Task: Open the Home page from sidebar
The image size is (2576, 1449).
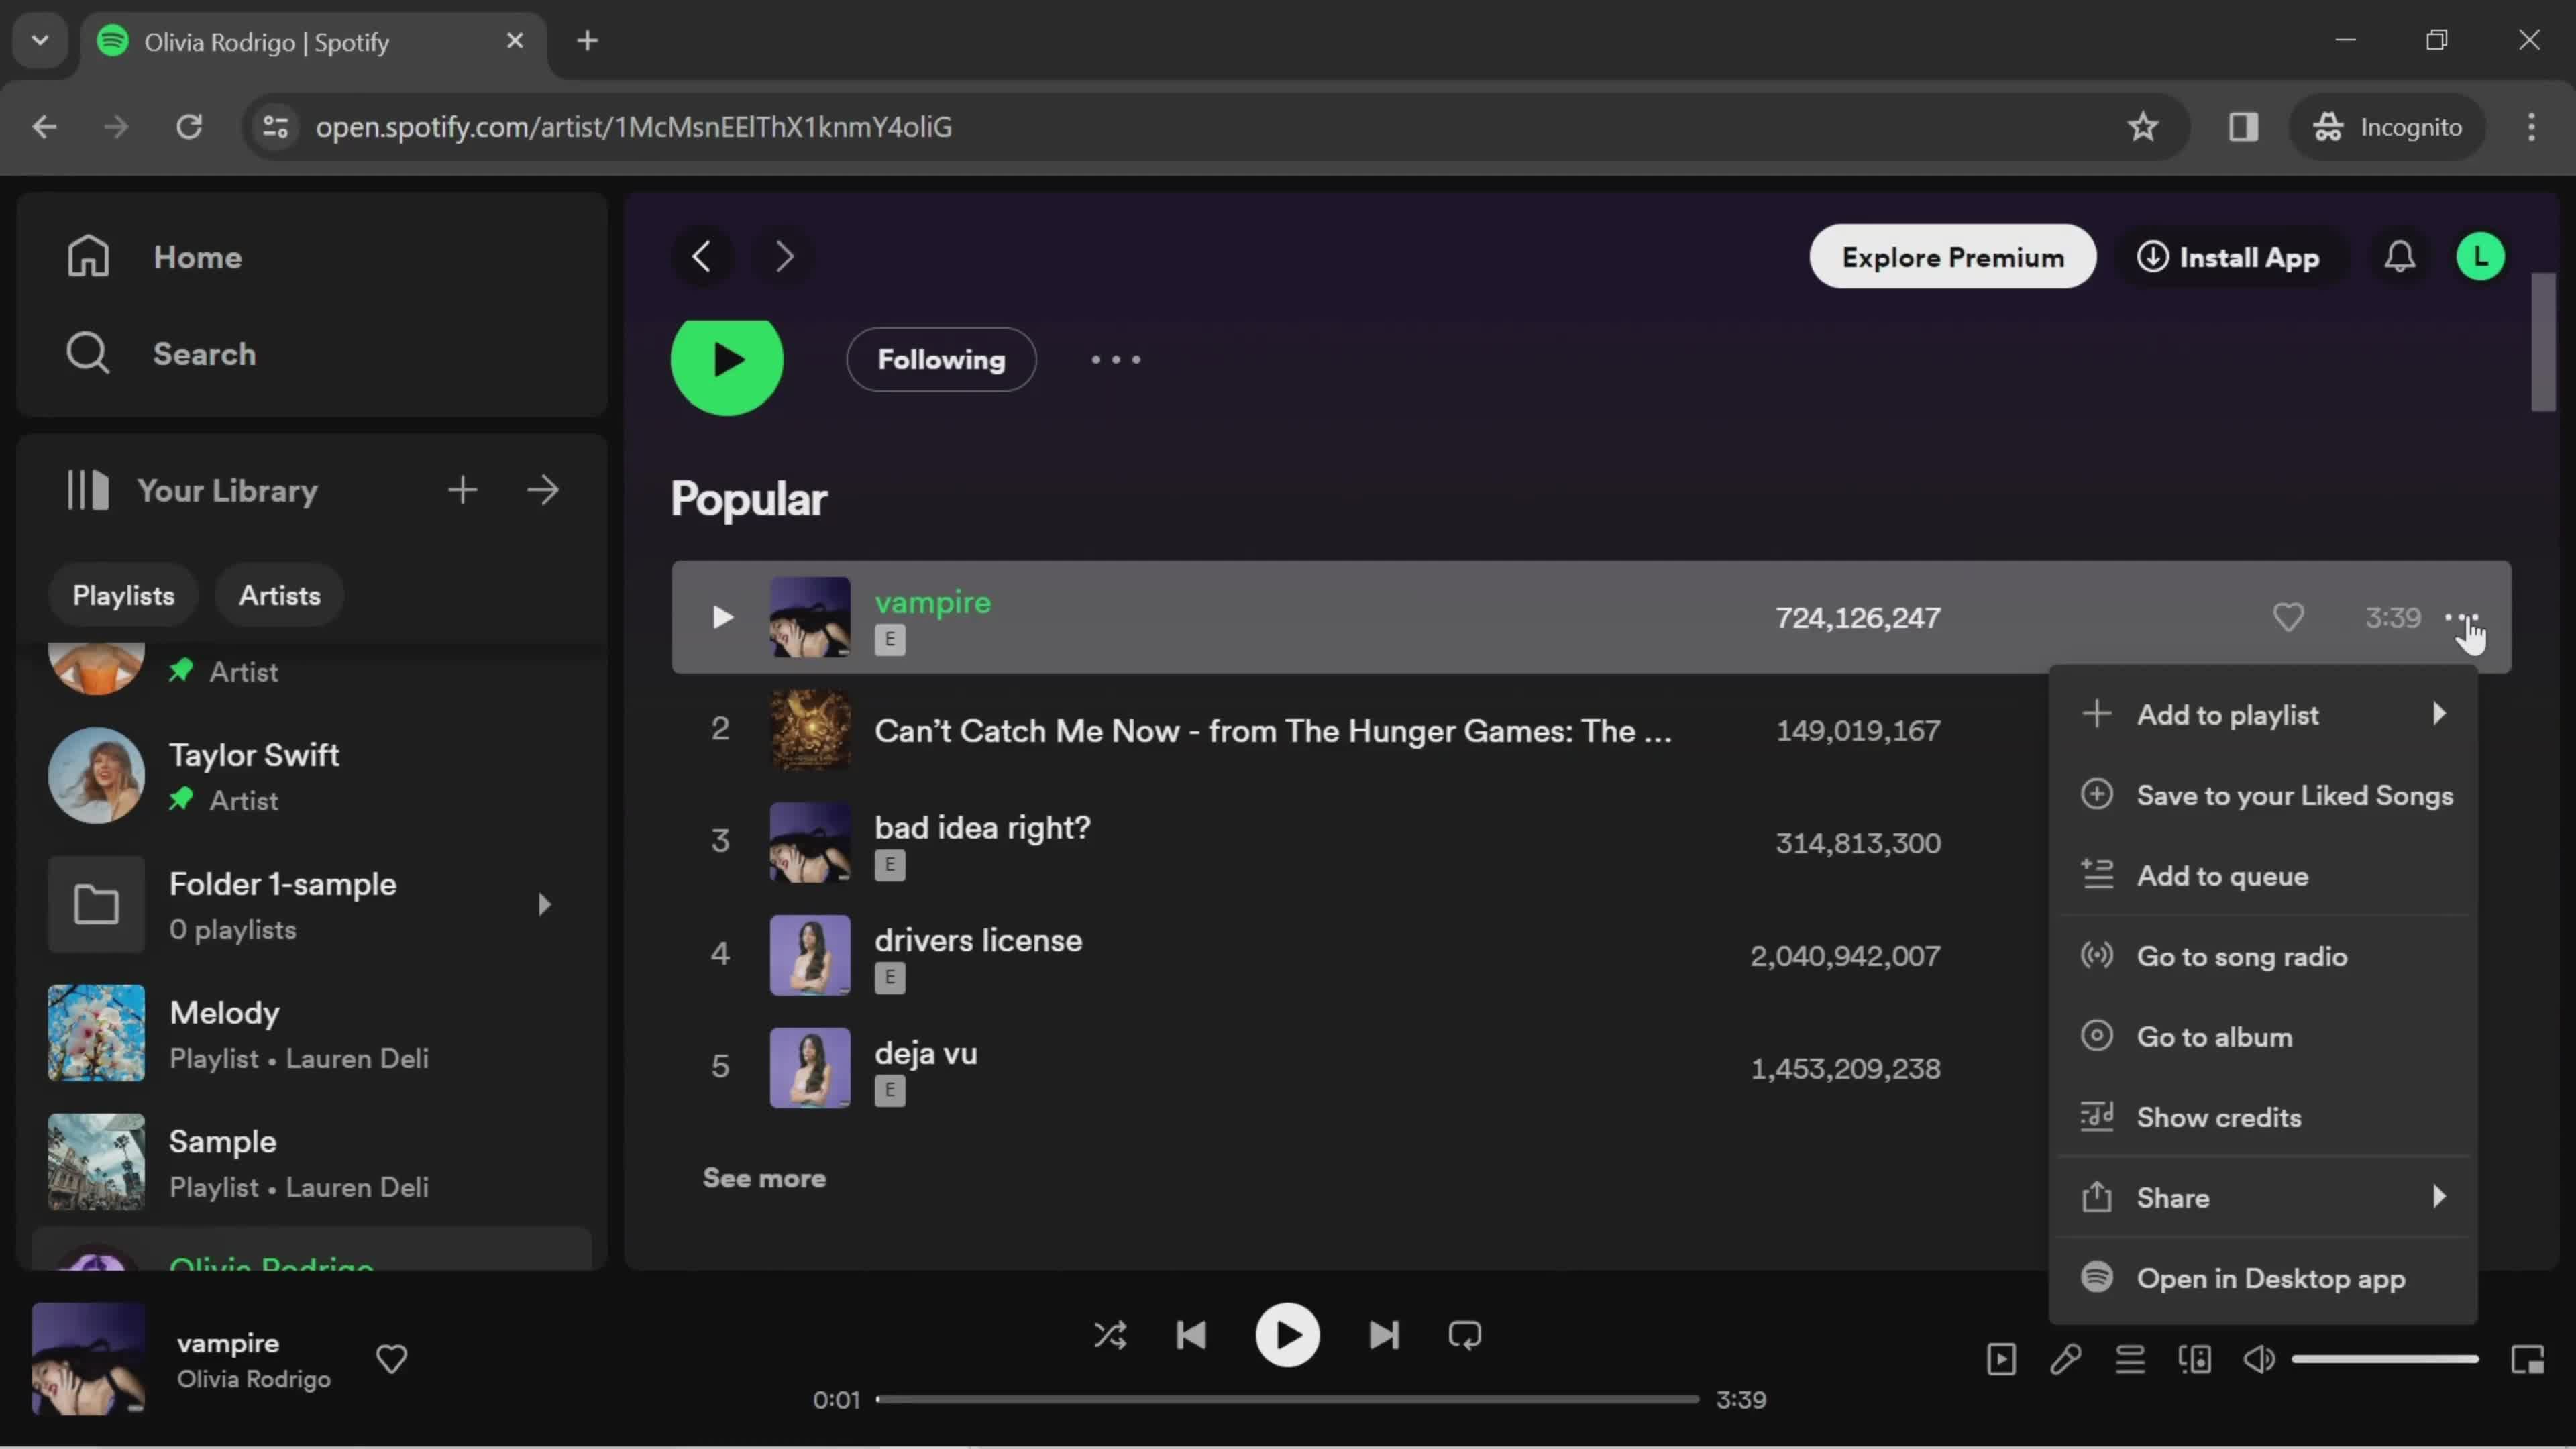Action: click(x=155, y=257)
